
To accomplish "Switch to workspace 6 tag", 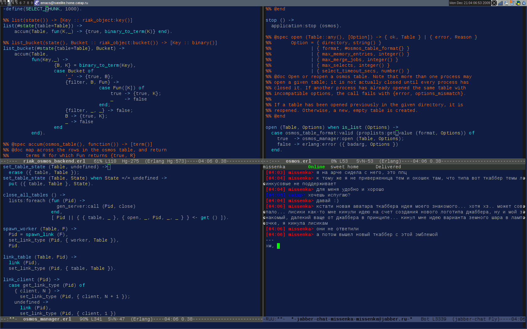I will click(20, 3).
